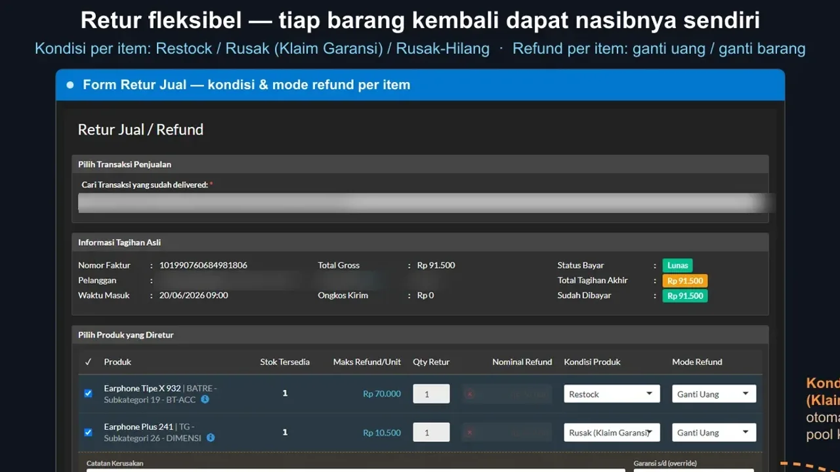Image resolution: width=840 pixels, height=472 pixels.
Task: Open the Rusak (Klaim Garansi) condition dropdown
Action: [x=612, y=433]
